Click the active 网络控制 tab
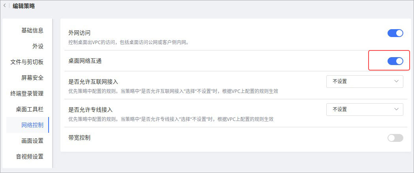Viewport: 414px width, 173px height. click(32, 125)
